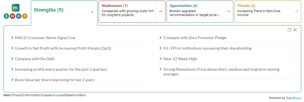Select the blue O circle icon

[x=19, y=16]
